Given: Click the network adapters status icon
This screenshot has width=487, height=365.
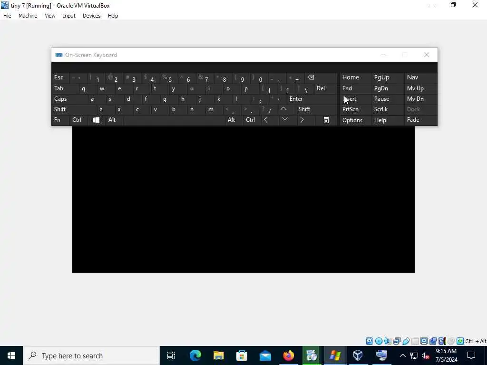Looking at the screenshot, I should click(397, 341).
